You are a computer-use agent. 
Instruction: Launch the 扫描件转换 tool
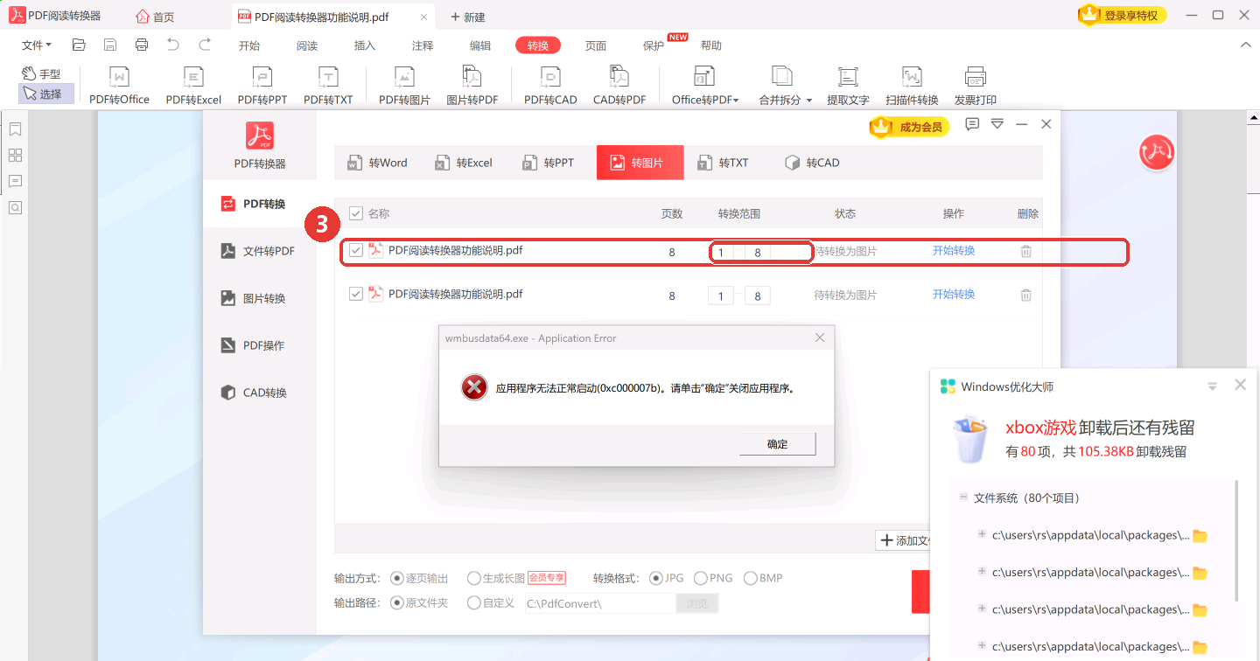912,86
